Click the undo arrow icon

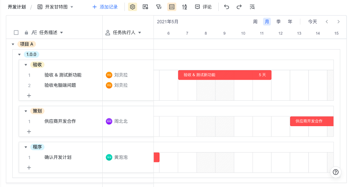(226, 7)
